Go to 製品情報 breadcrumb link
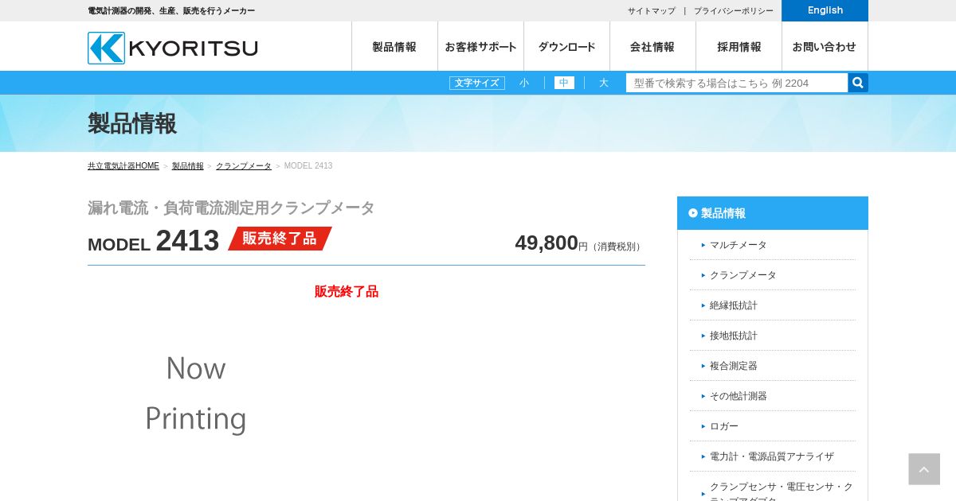 click(x=188, y=166)
